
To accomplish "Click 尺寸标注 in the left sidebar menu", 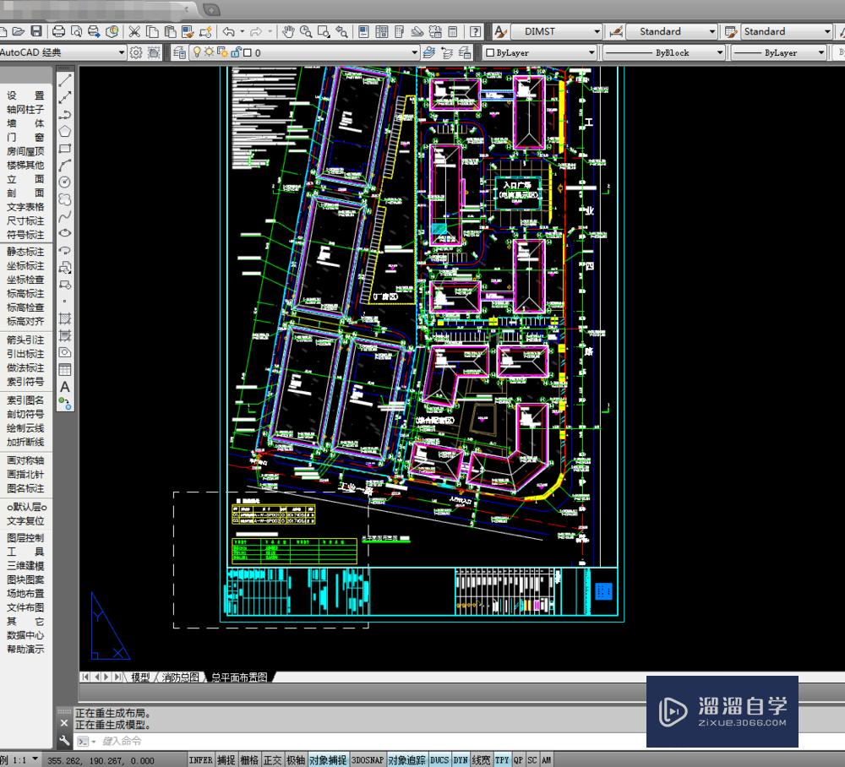I will point(25,223).
